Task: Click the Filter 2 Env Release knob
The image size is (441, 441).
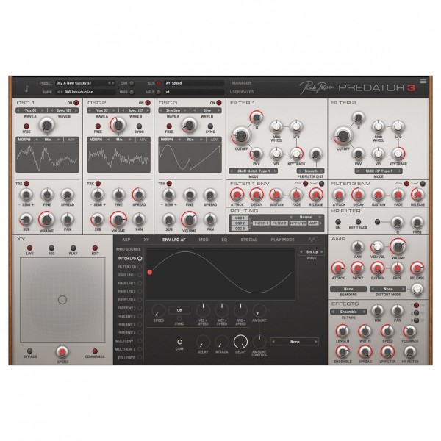Action: [x=417, y=195]
